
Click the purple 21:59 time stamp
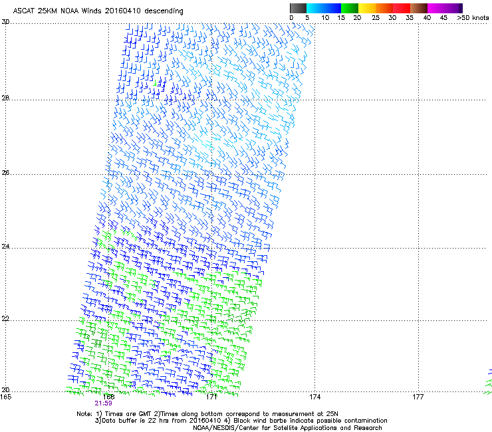pyautogui.click(x=103, y=403)
